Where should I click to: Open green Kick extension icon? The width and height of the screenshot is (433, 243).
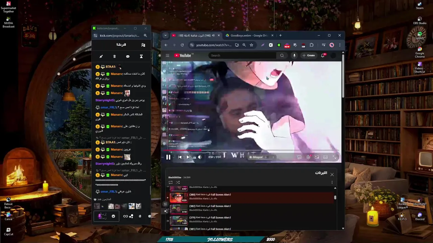(279, 45)
